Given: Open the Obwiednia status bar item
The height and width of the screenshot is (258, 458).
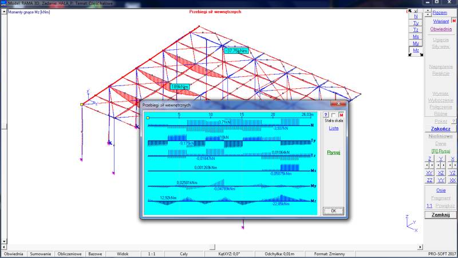Looking at the screenshot, I should coord(13,254).
